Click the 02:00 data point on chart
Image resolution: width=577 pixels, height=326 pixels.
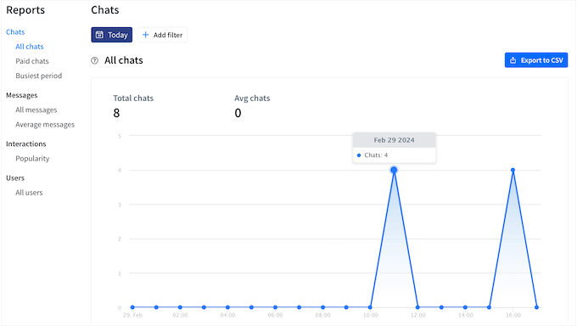pos(180,307)
